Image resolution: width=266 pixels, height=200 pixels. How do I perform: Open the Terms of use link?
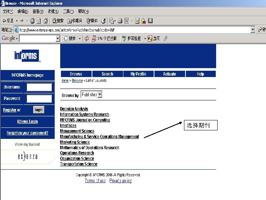click(95, 181)
